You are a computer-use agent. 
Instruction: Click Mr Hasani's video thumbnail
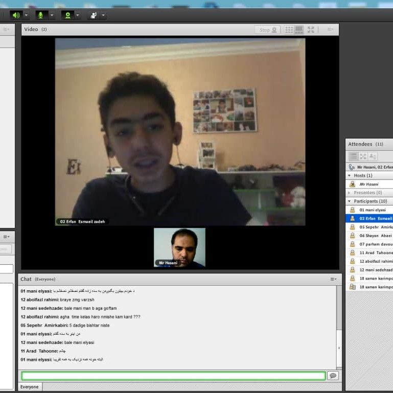pos(179,247)
